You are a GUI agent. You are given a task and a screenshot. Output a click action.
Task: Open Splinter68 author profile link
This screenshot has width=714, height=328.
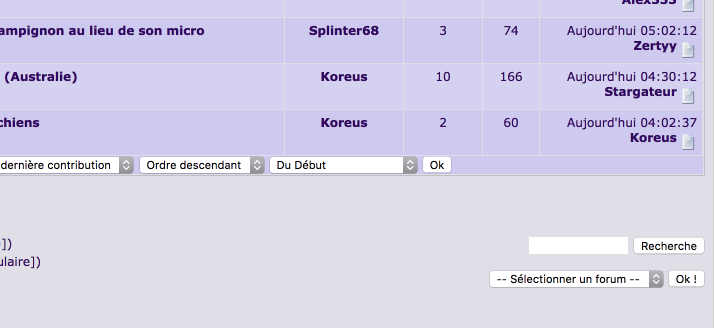pos(344,31)
